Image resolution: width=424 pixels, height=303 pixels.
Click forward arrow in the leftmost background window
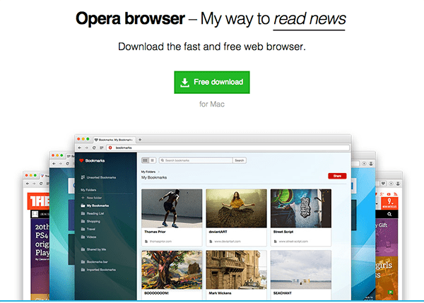click(34, 184)
